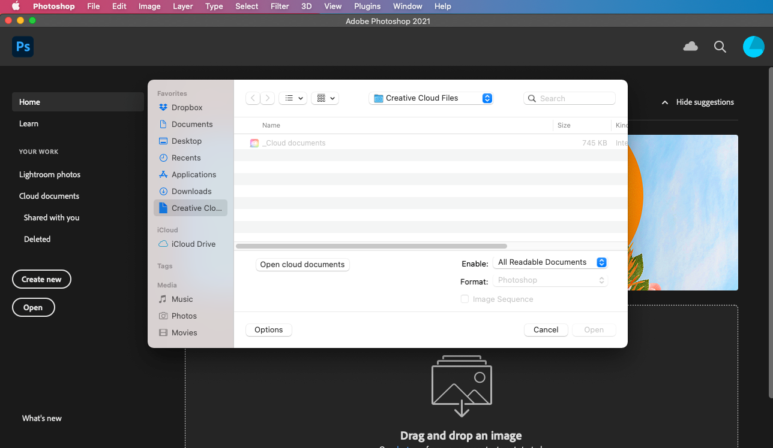773x448 pixels.
Task: Open the cloud sync status icon
Action: click(691, 47)
